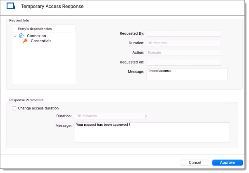Select the Credentials tree item
Image resolution: width=249 pixels, height=173 pixels.
click(41, 41)
